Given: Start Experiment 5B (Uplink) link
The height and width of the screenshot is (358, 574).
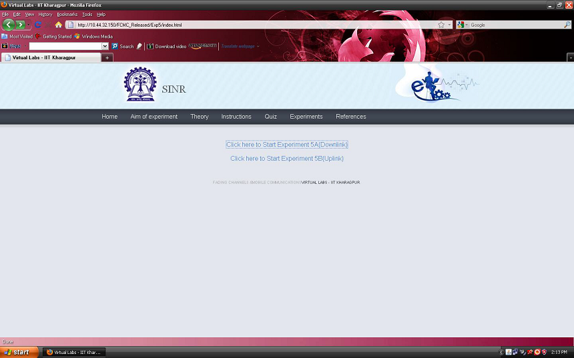Looking at the screenshot, I should click(287, 159).
